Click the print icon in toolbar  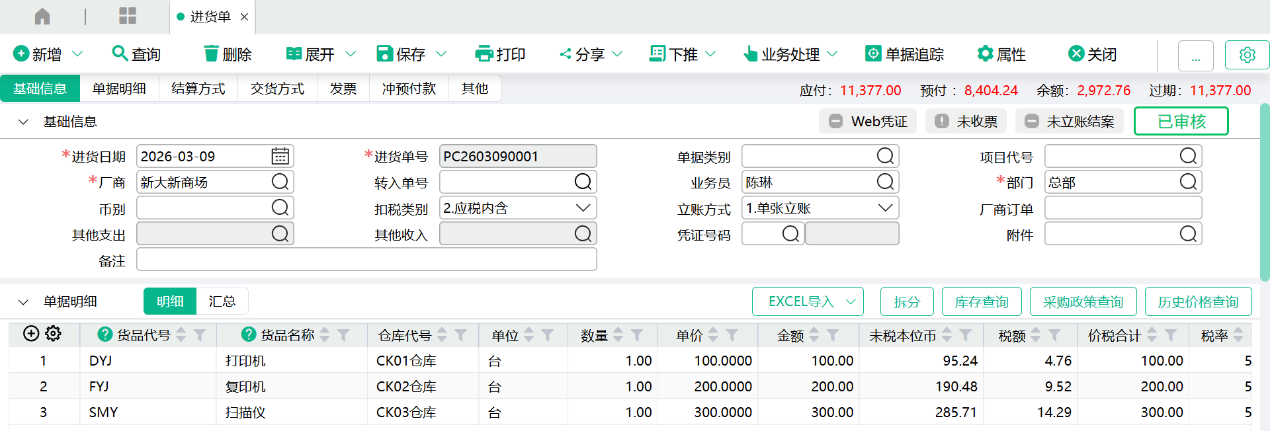point(484,54)
